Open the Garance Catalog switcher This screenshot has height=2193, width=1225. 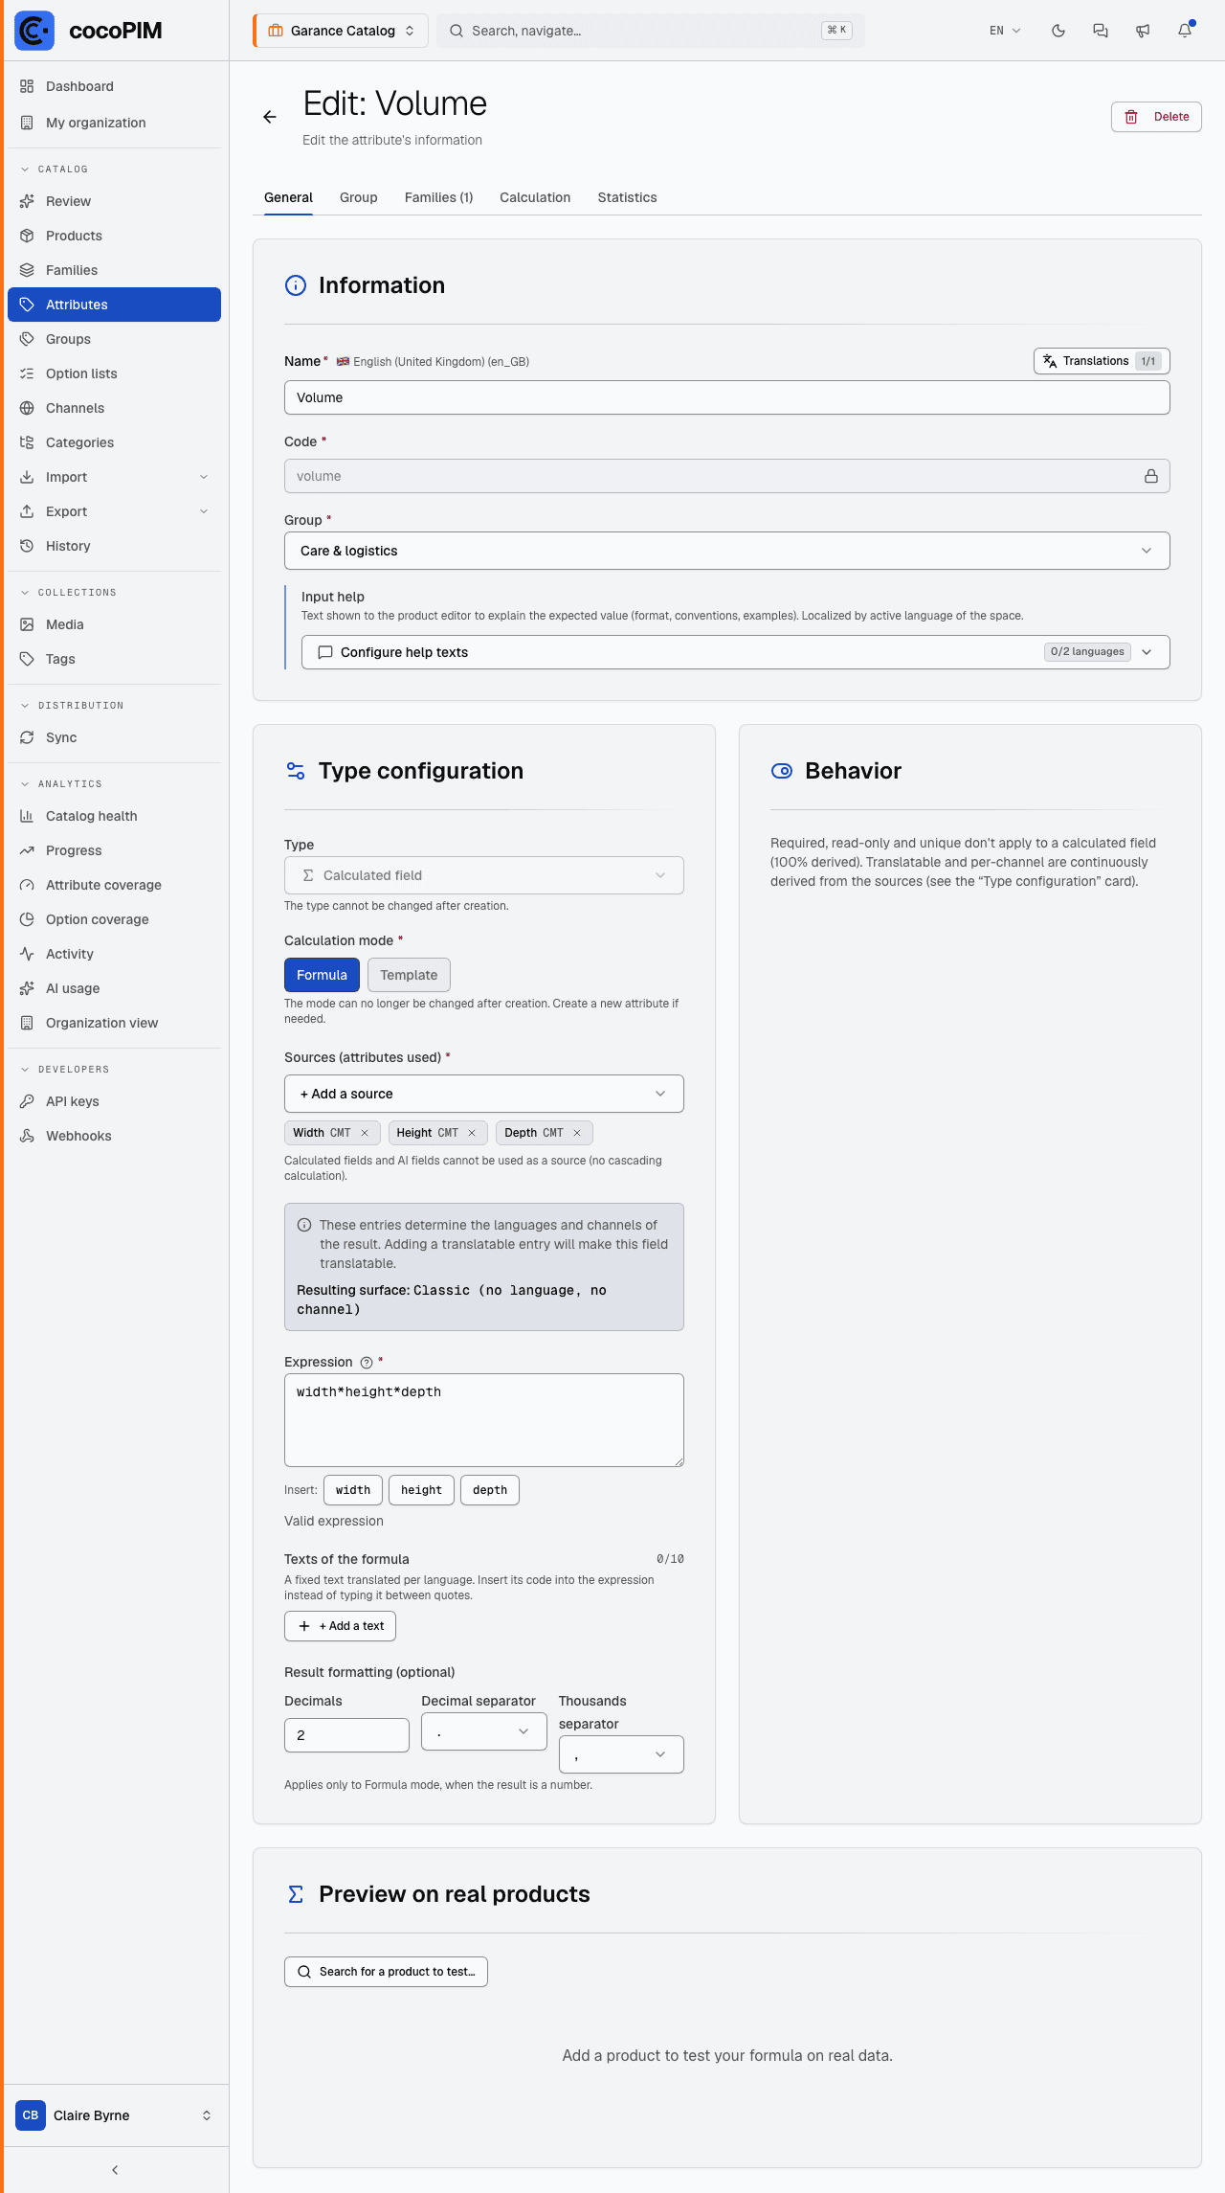pos(341,31)
